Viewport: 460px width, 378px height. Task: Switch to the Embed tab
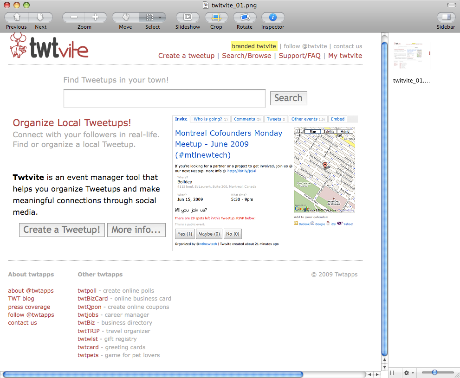click(337, 119)
